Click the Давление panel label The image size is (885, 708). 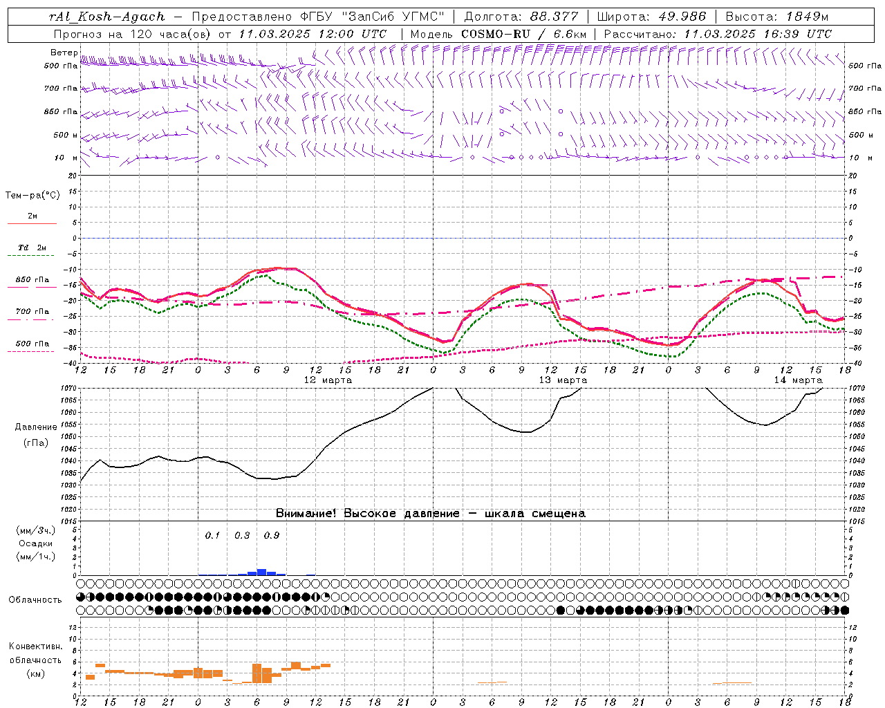36,427
